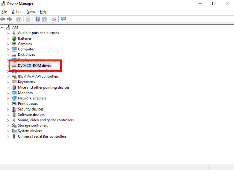Select the Software devices label
Screen dimensions: 234x170
31,115
